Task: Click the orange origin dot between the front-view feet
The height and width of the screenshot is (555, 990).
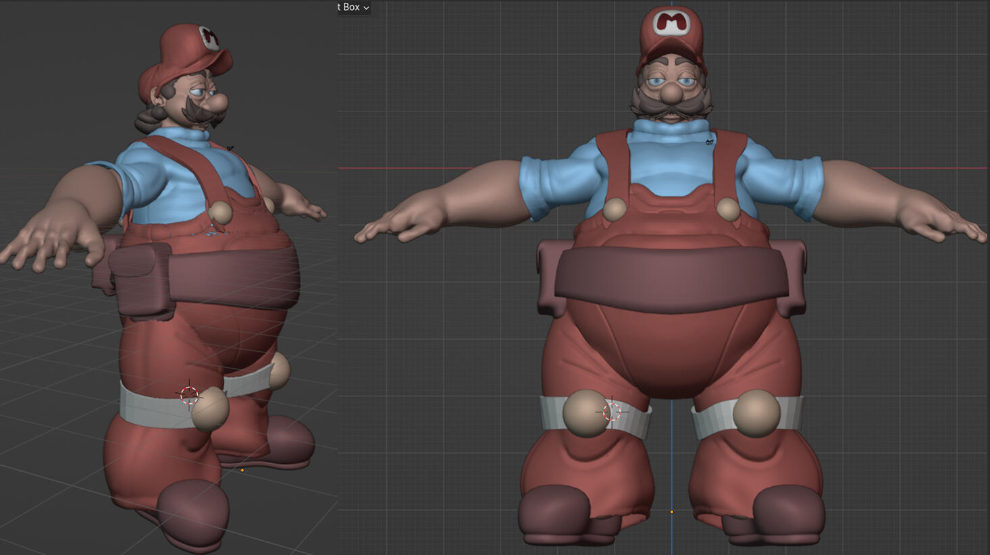Action: point(671,512)
